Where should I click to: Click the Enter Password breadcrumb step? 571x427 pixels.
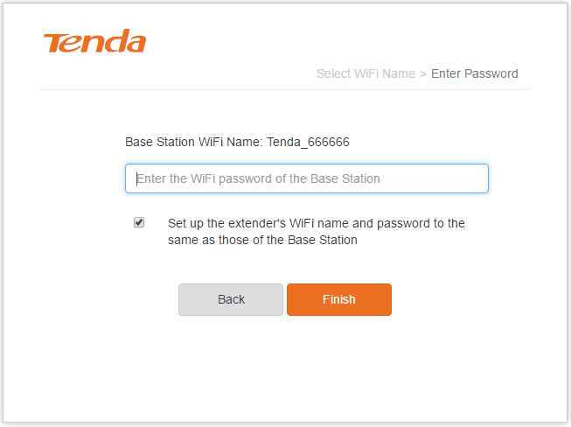pos(474,73)
